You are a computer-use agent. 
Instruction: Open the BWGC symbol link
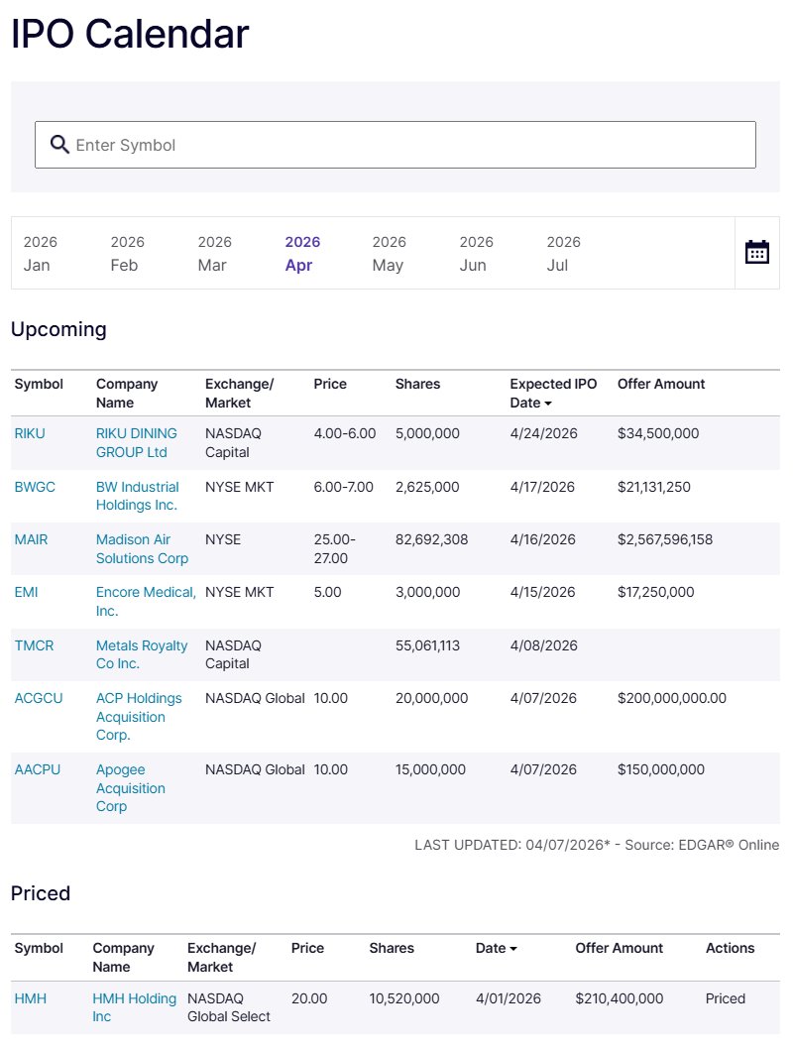35,487
